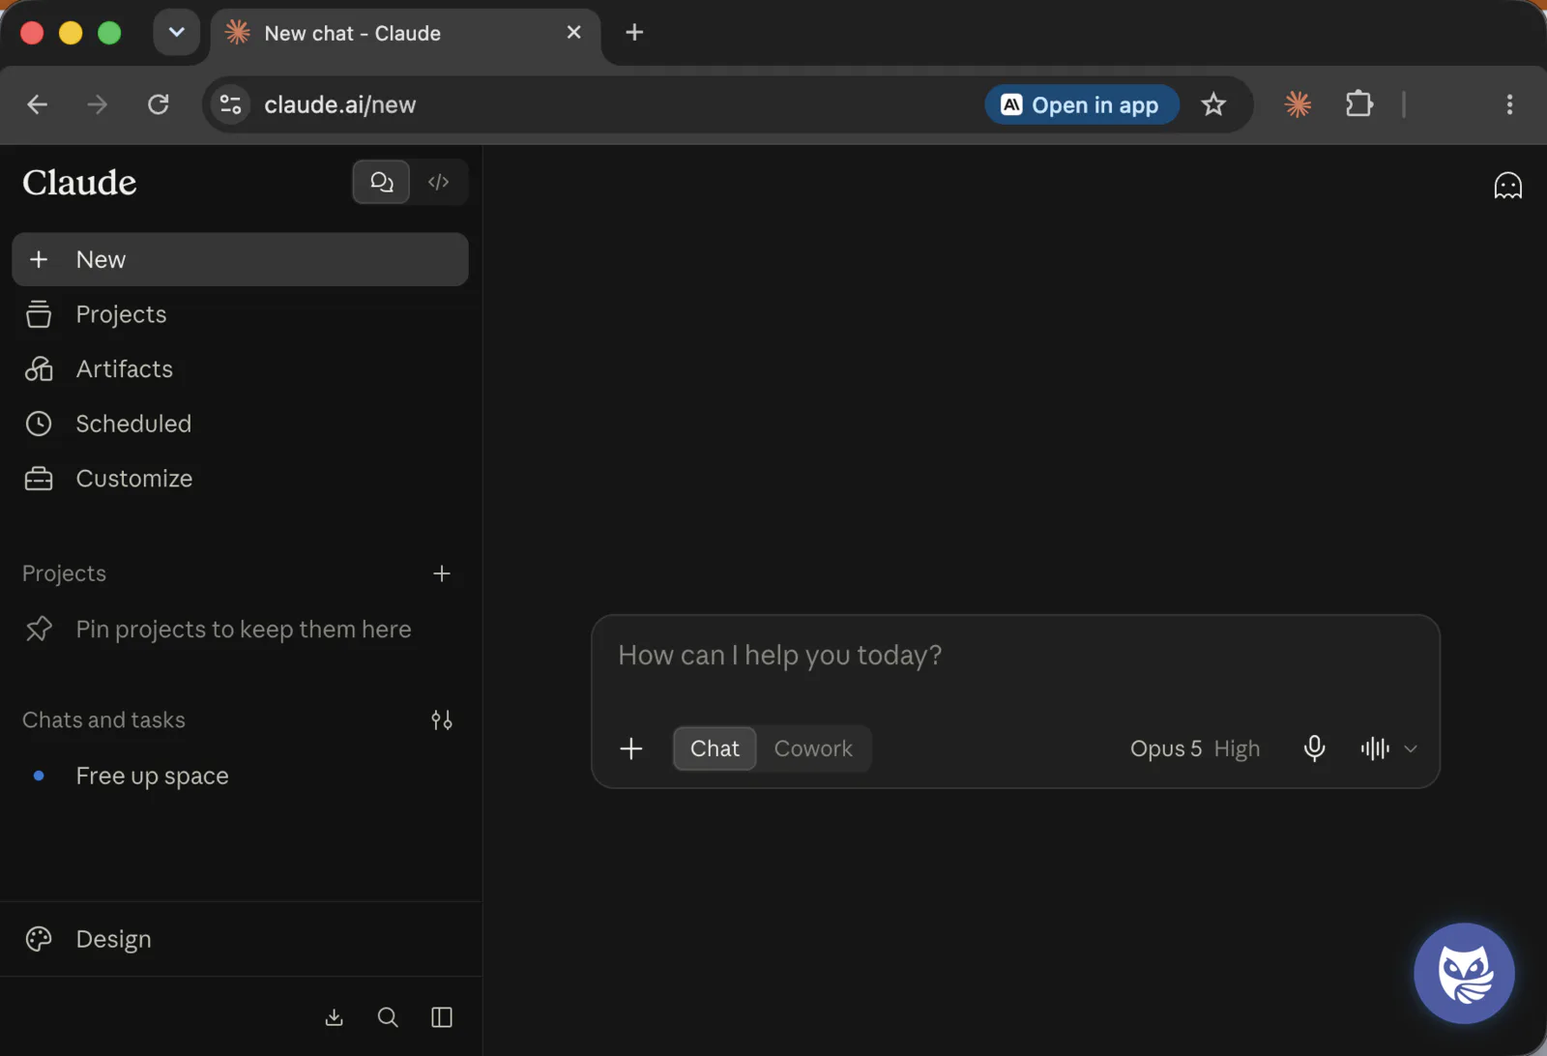The height and width of the screenshot is (1056, 1547).
Task: Start a New chat in sidebar
Action: pyautogui.click(x=240, y=259)
